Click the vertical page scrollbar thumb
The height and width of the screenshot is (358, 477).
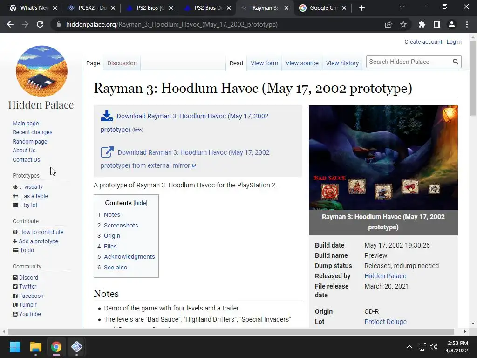[x=473, y=78]
